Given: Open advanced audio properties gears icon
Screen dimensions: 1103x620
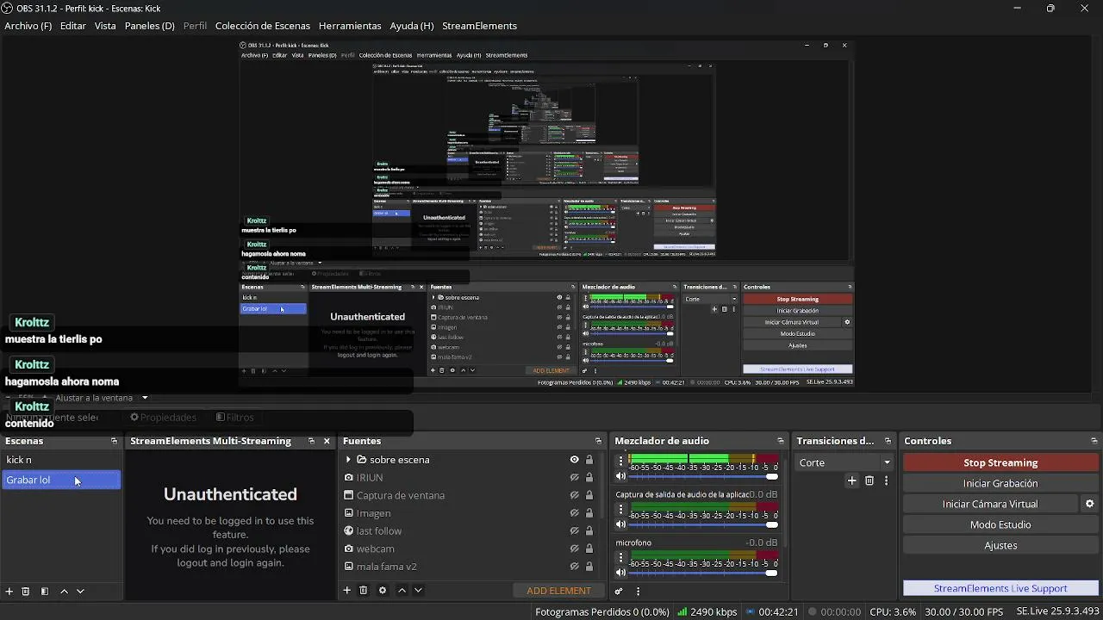Looking at the screenshot, I should point(619,592).
